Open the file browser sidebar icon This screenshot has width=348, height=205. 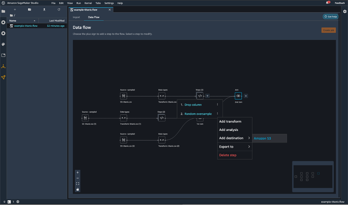click(3, 11)
